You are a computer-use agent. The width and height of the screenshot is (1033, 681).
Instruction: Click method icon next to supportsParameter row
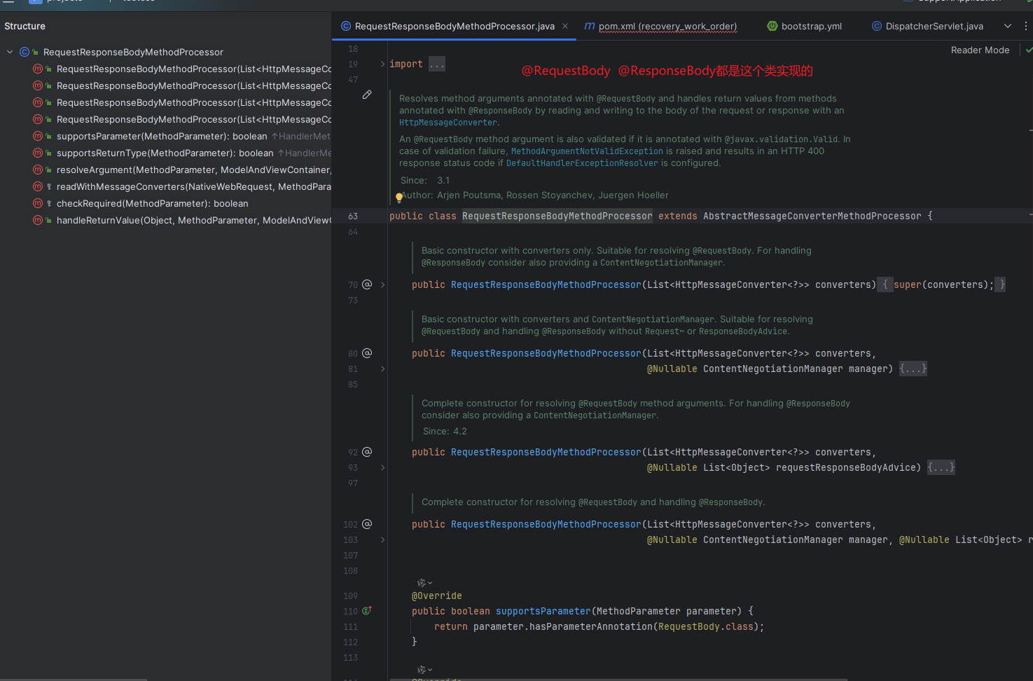pos(38,136)
